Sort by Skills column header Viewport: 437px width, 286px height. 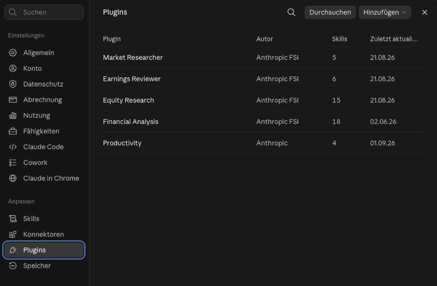pos(339,39)
